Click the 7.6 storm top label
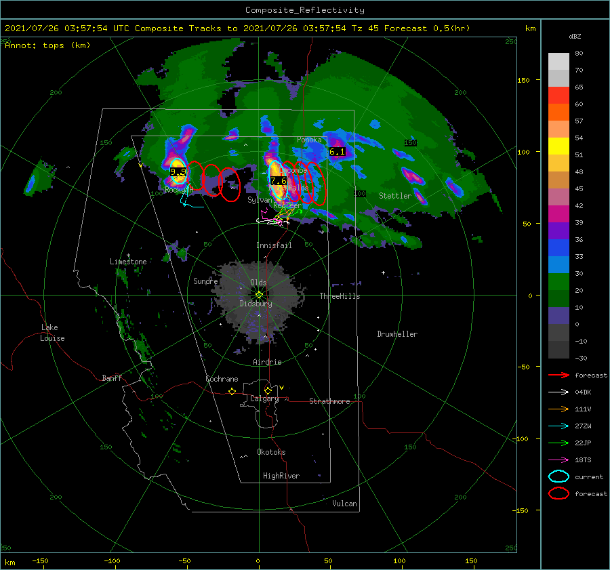This screenshot has width=610, height=570. [x=279, y=180]
